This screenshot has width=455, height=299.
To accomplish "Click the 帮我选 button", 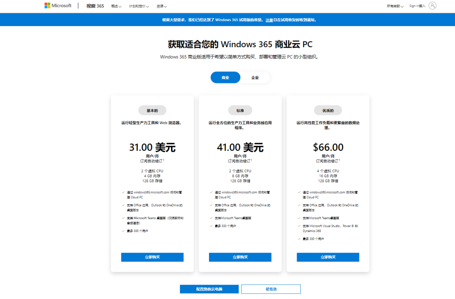I will tap(270, 289).
